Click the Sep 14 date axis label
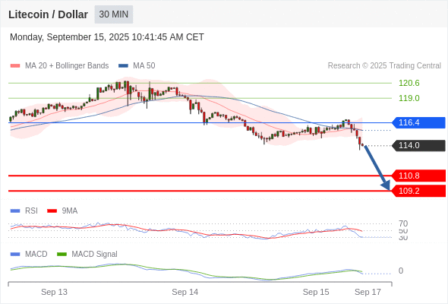Screen dimensions: 448x304 click(x=185, y=292)
